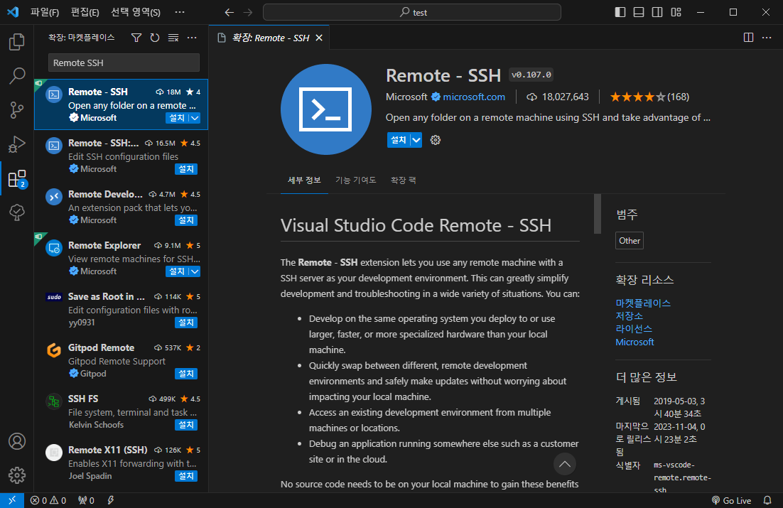This screenshot has width=783, height=508.
Task: Click ports forwarded indicator in status bar
Action: pyautogui.click(x=86, y=500)
